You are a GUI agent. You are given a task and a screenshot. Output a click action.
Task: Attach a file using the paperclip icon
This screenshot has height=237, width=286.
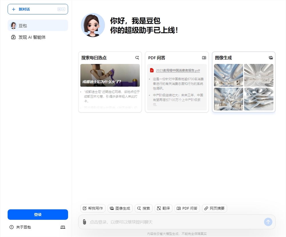coord(84,222)
